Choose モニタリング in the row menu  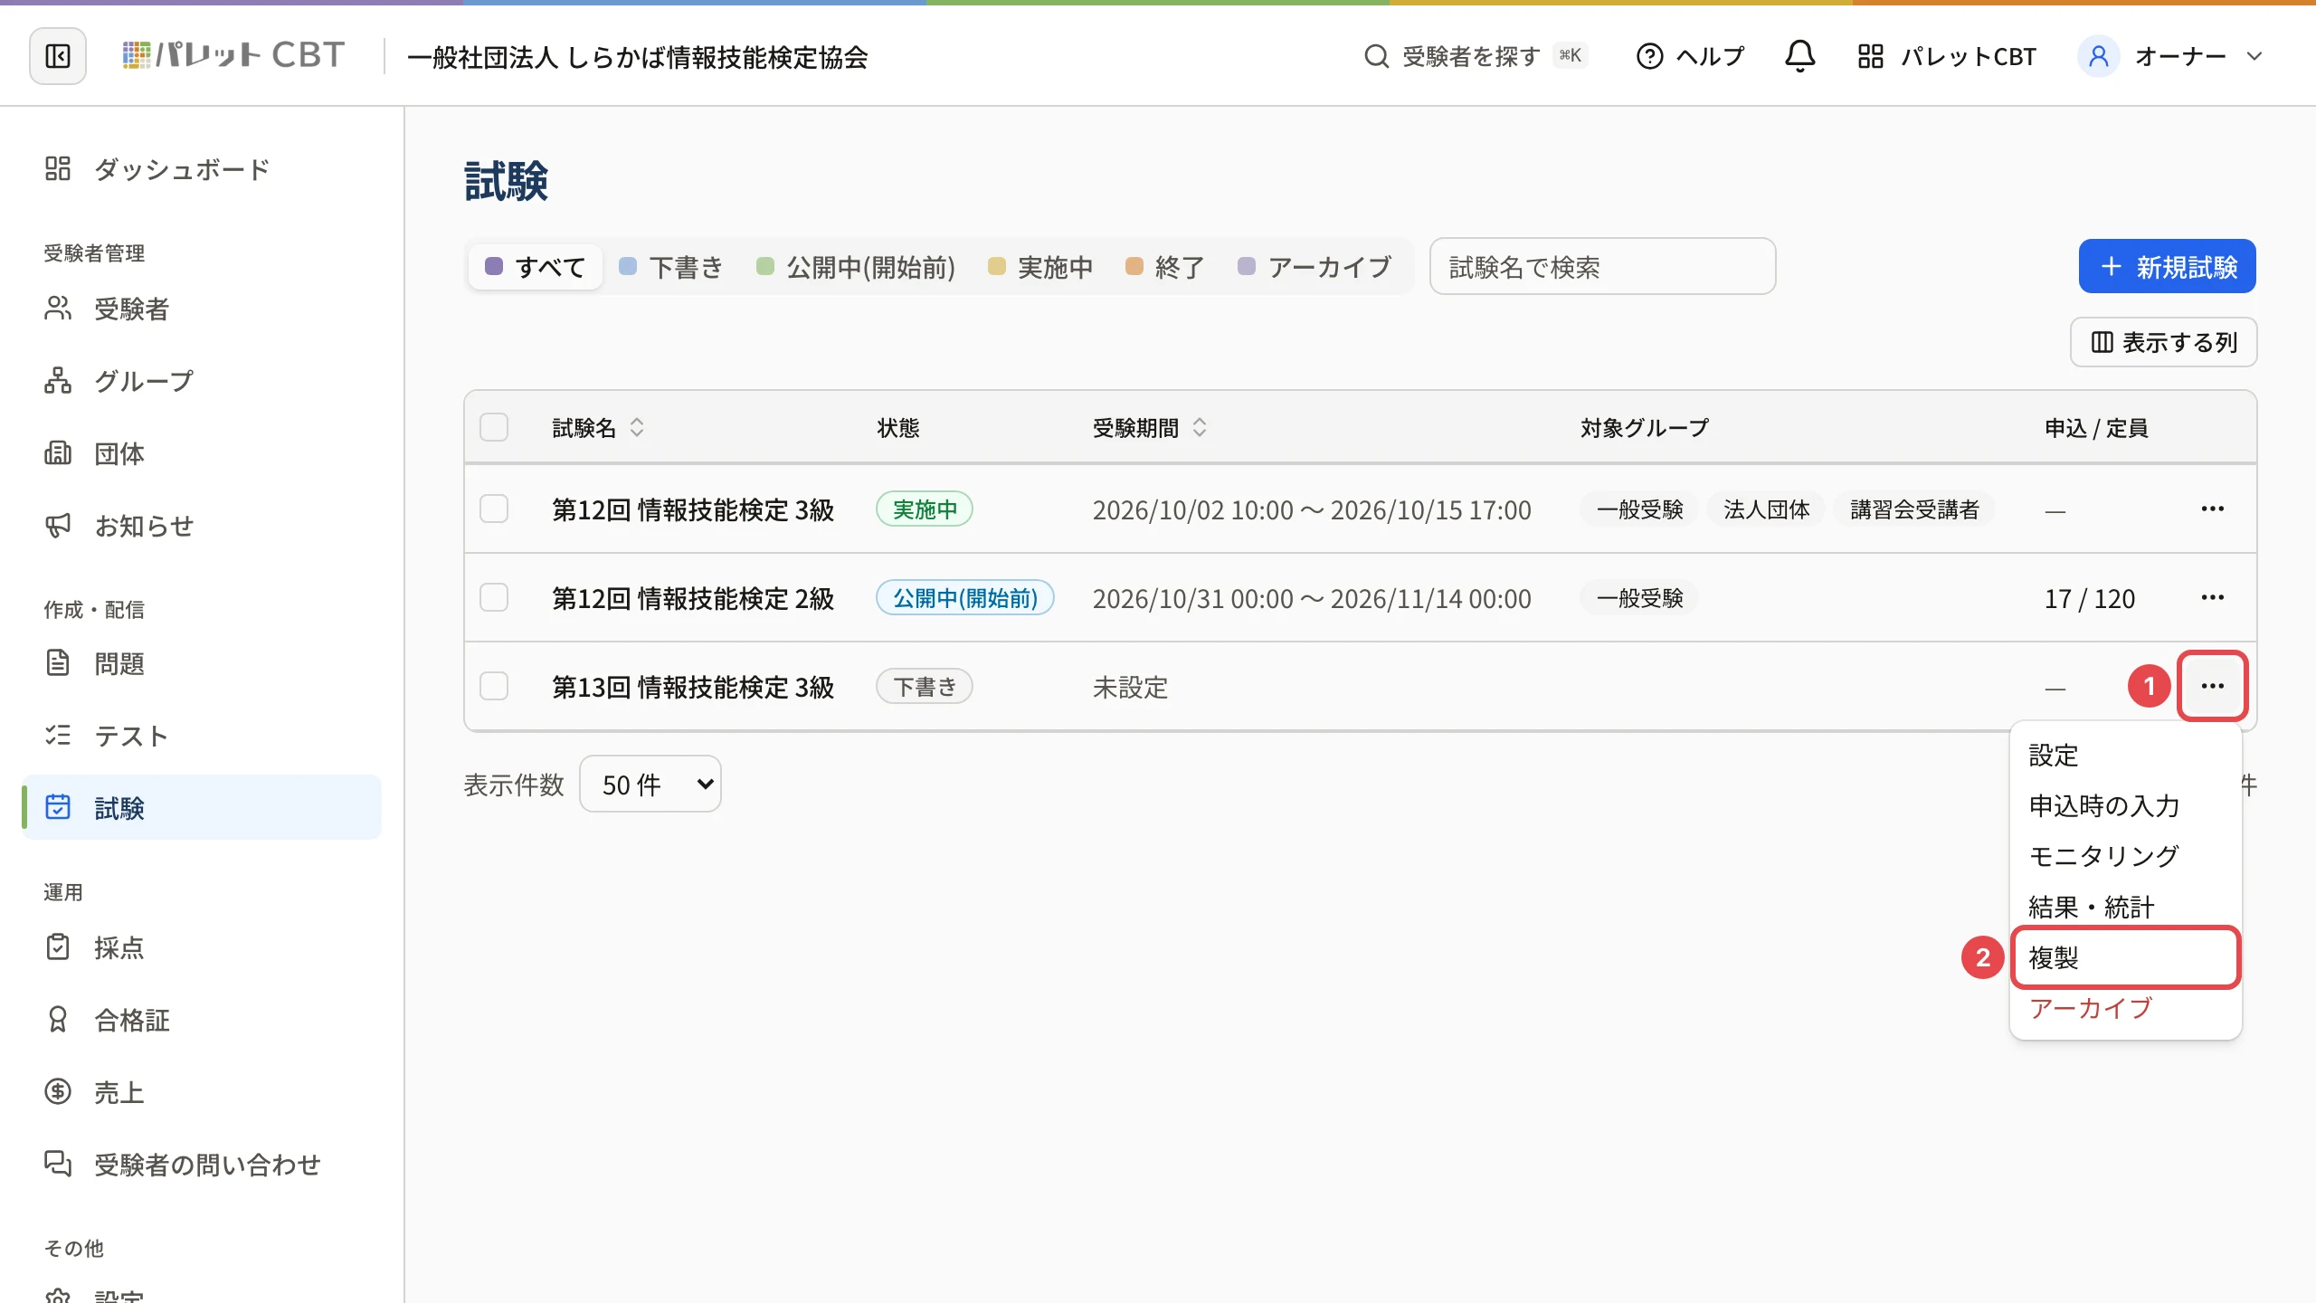[2125, 856]
